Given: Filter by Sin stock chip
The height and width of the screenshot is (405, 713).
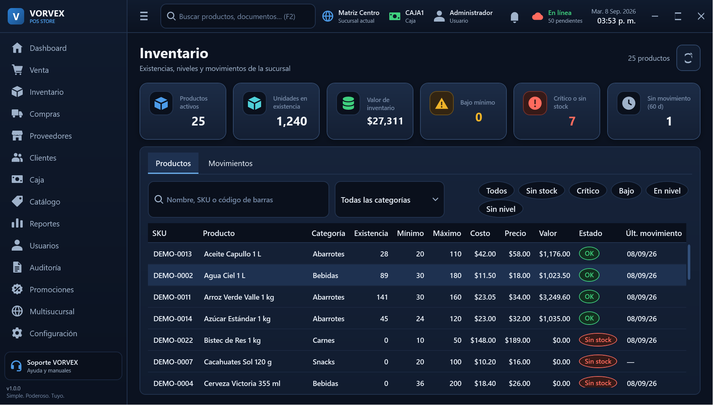Looking at the screenshot, I should tap(542, 191).
